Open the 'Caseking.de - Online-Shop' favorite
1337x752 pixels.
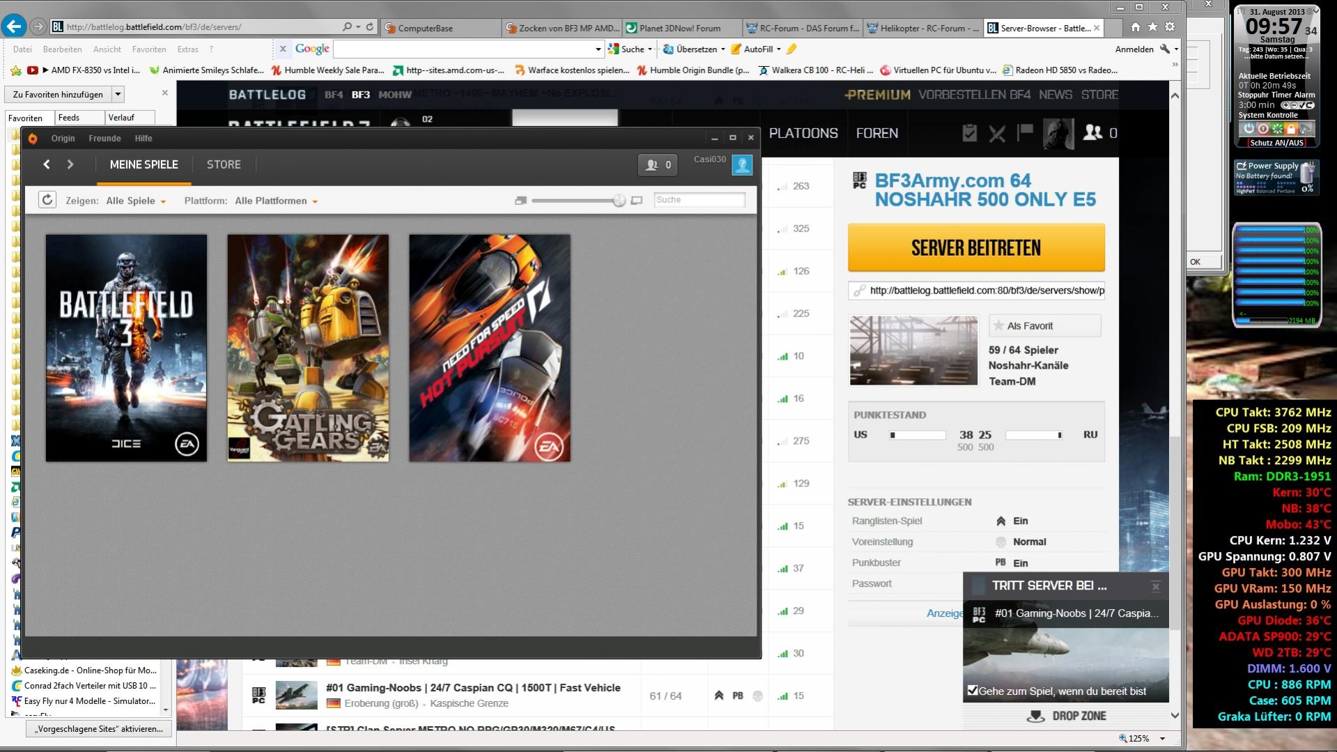pyautogui.click(x=84, y=670)
